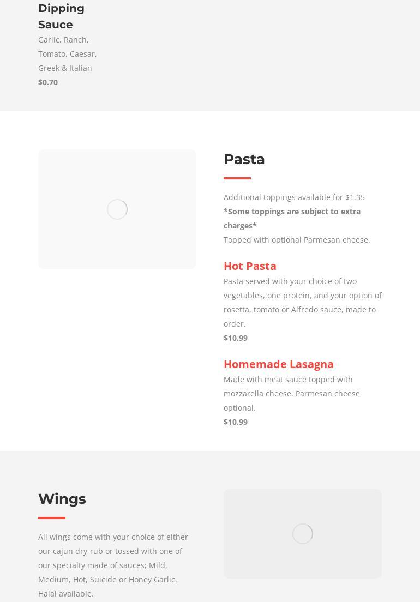The height and width of the screenshot is (602, 420).
Task: Click the $10.99 price under Homemade Lasagna
Action: click(x=236, y=422)
